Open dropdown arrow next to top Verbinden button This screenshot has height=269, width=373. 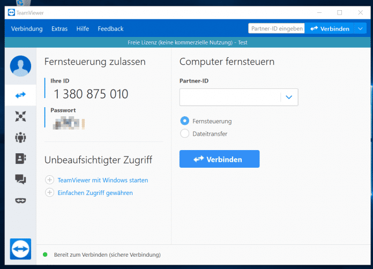pyautogui.click(x=360, y=28)
